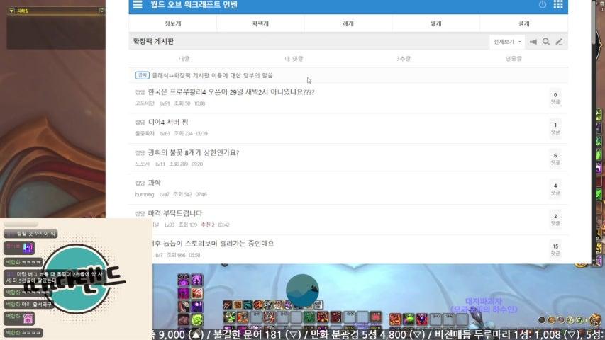Click the 4 댓글 comment count button
Screen dimensions: 605x340
point(555,189)
